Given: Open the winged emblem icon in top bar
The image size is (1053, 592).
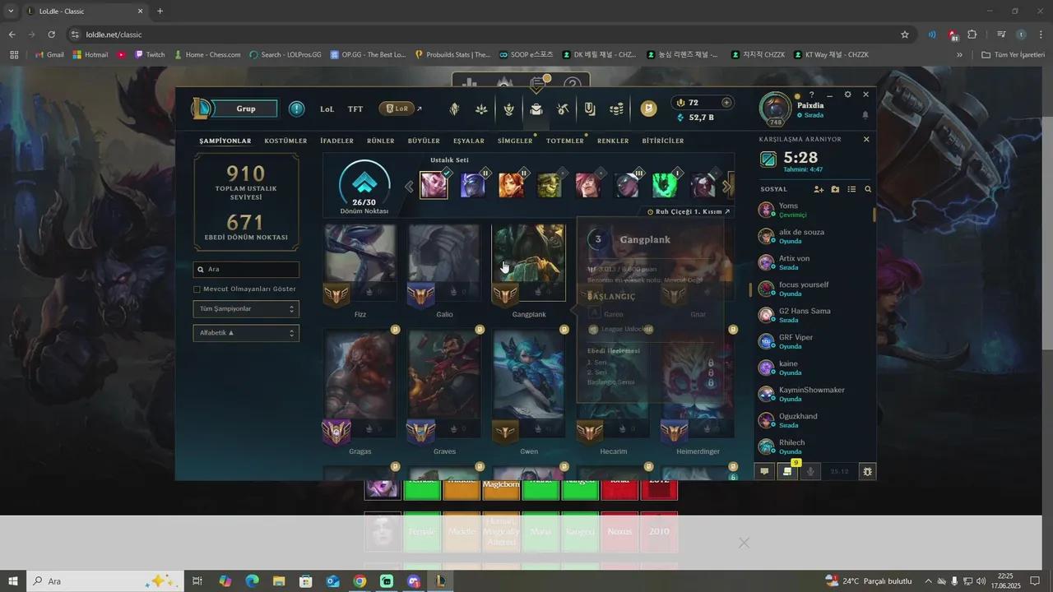Looking at the screenshot, I should (x=509, y=109).
